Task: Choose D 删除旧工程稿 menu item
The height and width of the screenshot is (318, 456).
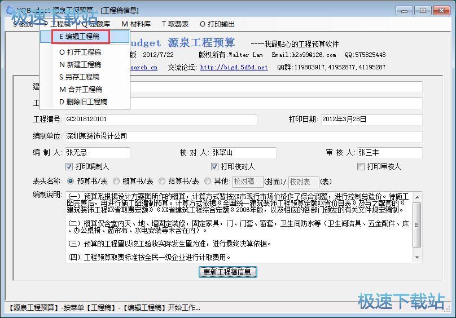Action: coord(83,101)
